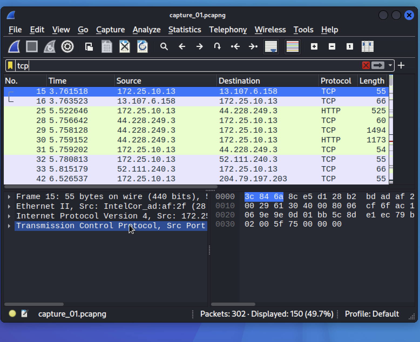The height and width of the screenshot is (342, 420).
Task: Open the filter history dropdown arrow
Action: coord(390,65)
